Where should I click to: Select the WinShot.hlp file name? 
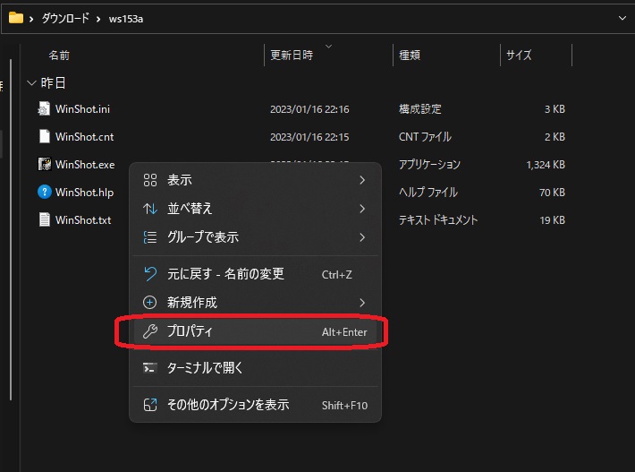click(x=84, y=193)
